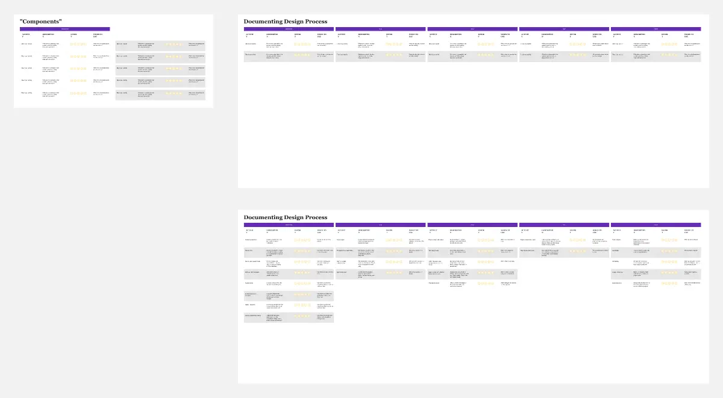The width and height of the screenshot is (723, 398).
Task: Click star rating in last column of top process frame
Action: coord(669,44)
